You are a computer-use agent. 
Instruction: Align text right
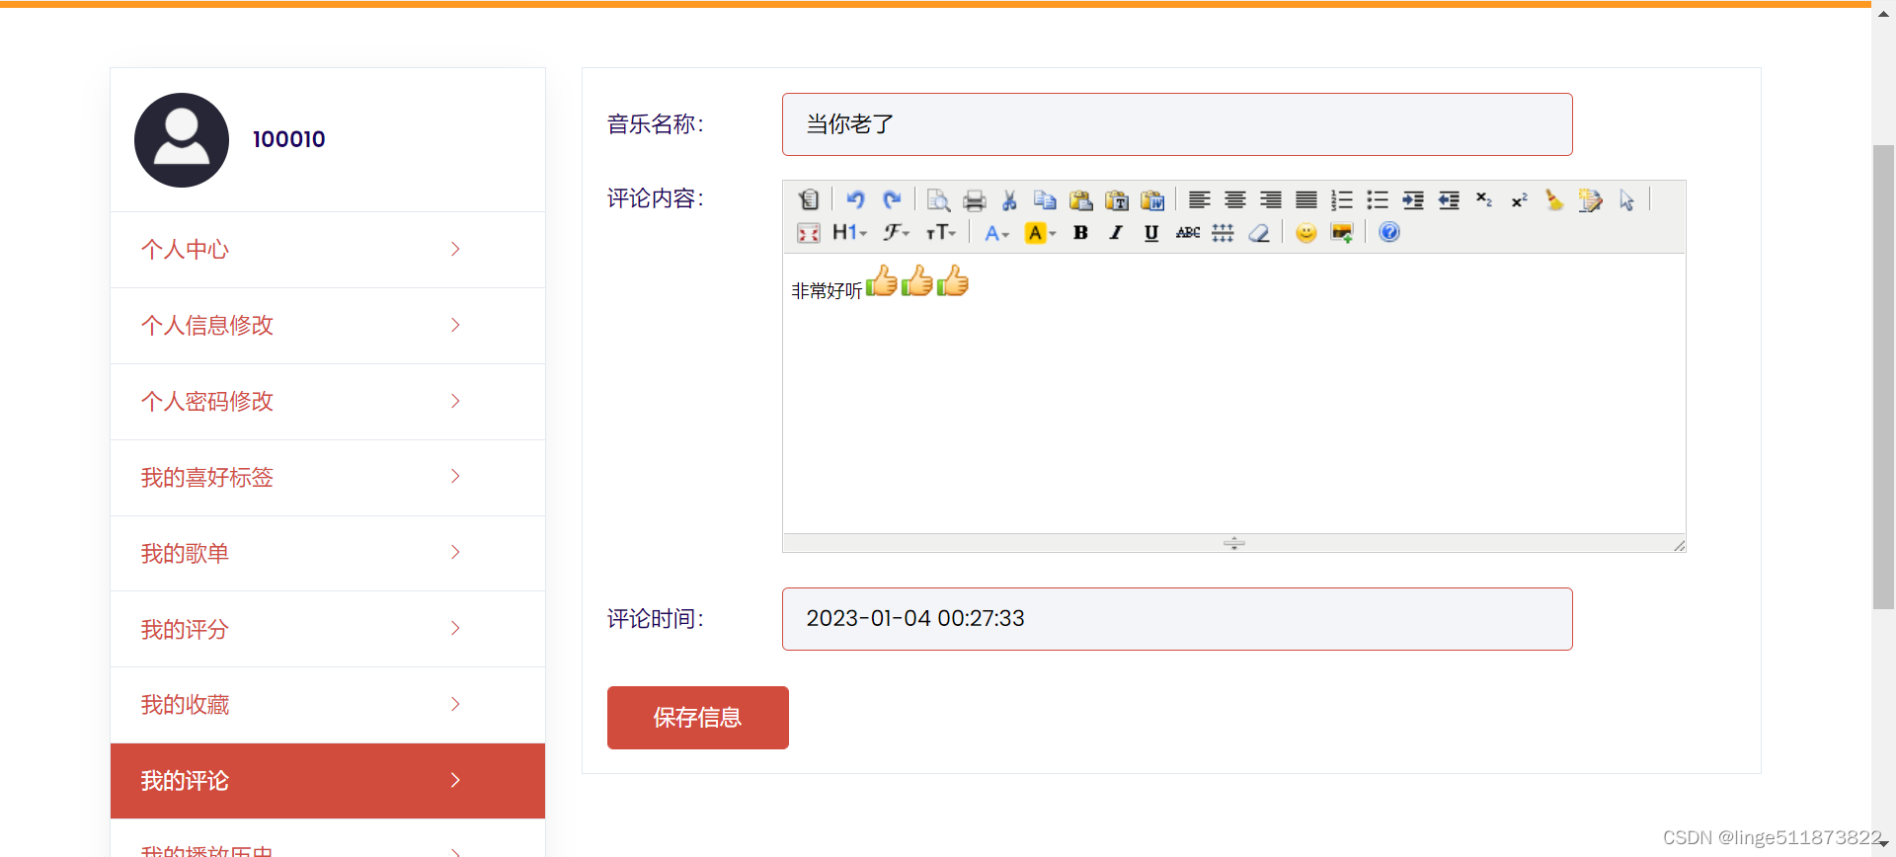tap(1271, 199)
